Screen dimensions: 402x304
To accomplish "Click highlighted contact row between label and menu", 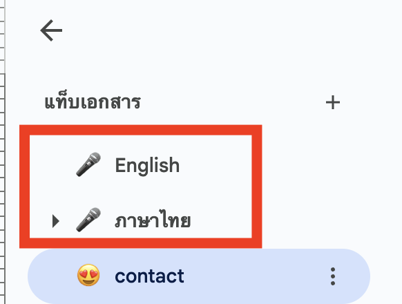I will click(x=256, y=276).
